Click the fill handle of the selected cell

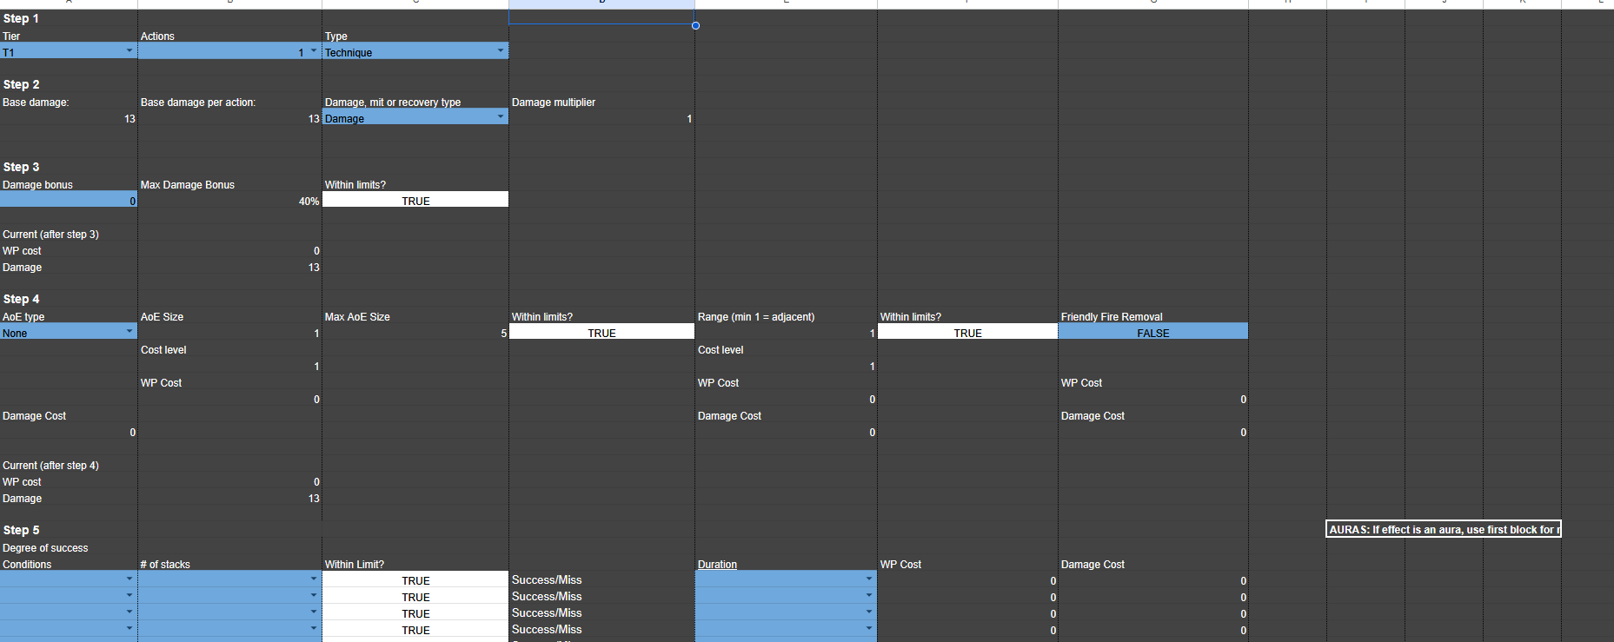point(695,25)
